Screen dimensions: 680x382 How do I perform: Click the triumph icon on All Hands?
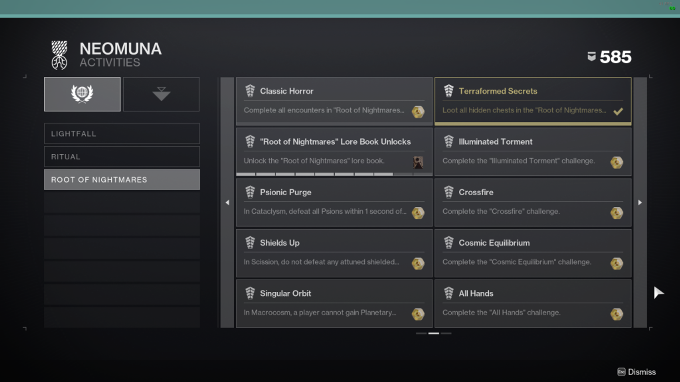pyautogui.click(x=448, y=292)
